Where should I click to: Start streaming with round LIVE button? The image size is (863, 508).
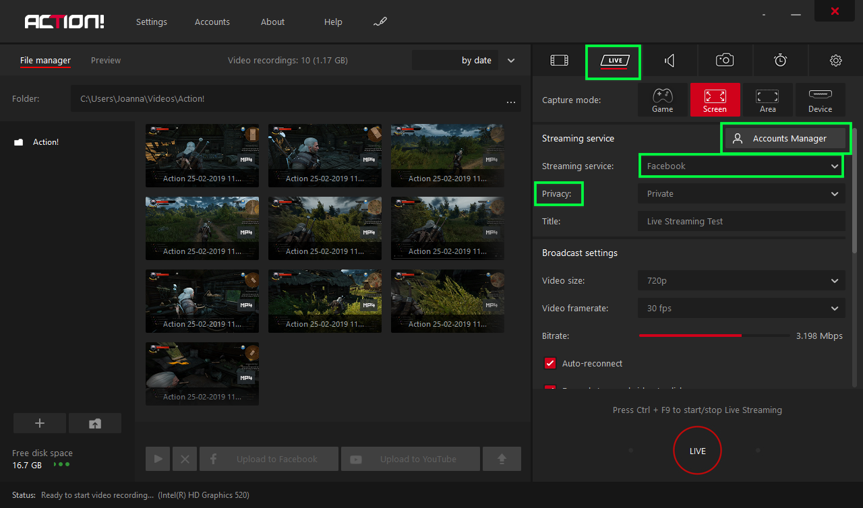pos(698,451)
